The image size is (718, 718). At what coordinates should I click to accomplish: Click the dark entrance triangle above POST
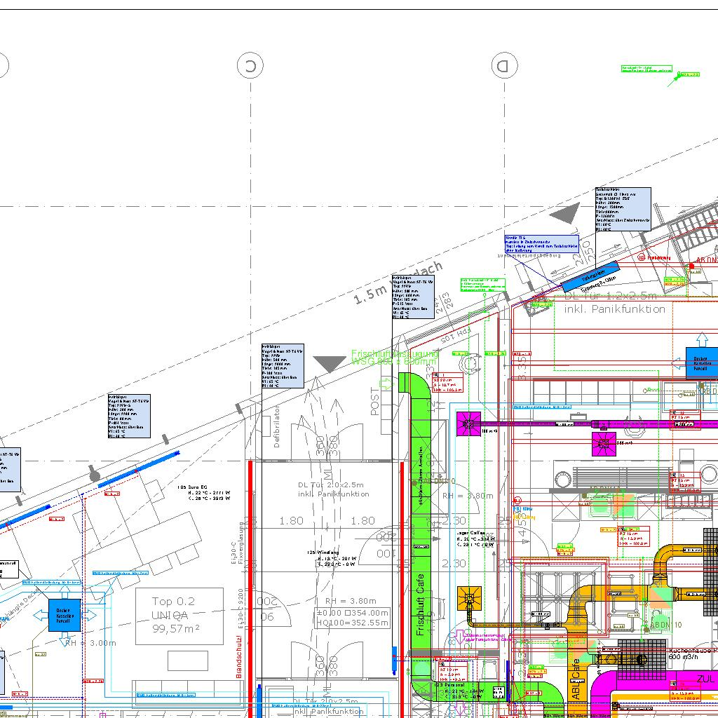tap(330, 363)
